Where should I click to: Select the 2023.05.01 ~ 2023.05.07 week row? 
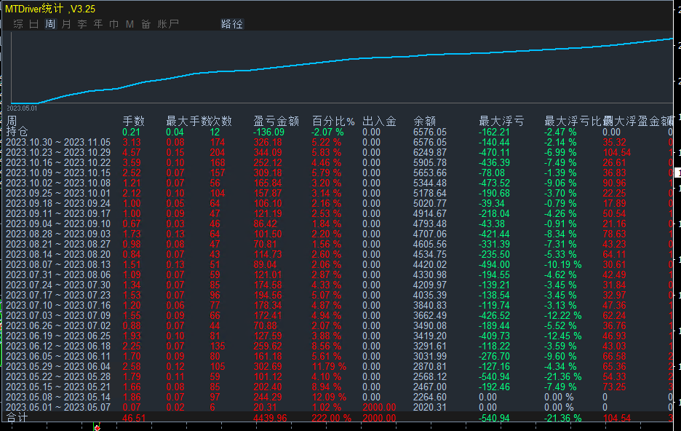(x=58, y=407)
